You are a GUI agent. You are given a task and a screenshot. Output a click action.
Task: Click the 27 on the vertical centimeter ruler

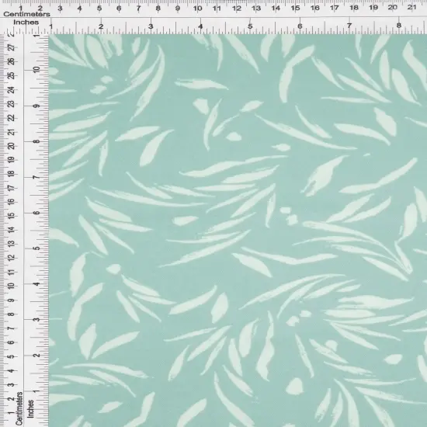pos(12,47)
